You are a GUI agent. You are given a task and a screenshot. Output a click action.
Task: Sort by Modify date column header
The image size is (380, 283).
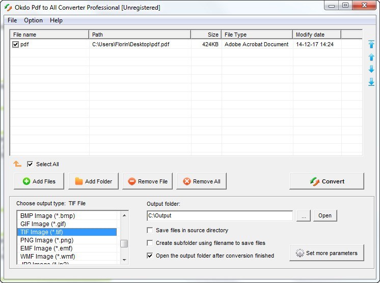click(317, 35)
